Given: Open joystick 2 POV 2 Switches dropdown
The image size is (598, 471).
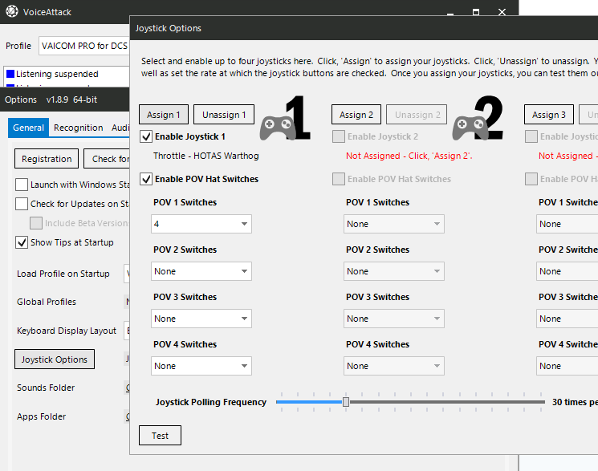Looking at the screenshot, I should (x=394, y=271).
